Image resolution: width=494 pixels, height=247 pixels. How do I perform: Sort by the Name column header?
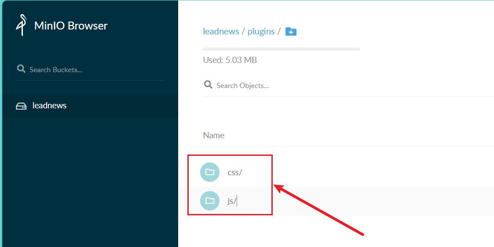point(214,135)
